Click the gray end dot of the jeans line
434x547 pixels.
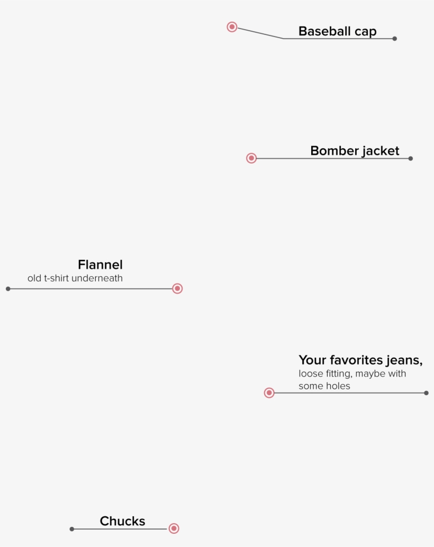click(x=426, y=393)
